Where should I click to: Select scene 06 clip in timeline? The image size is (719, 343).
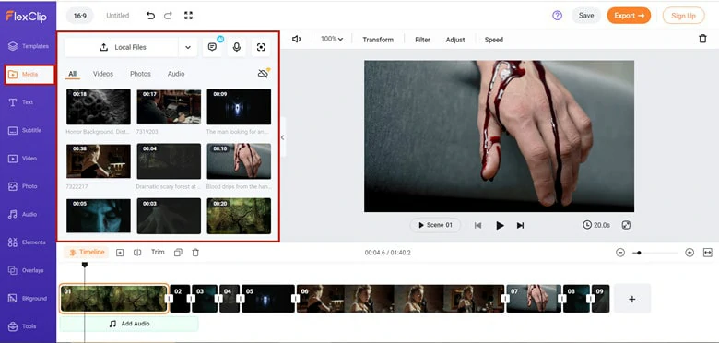[400, 299]
